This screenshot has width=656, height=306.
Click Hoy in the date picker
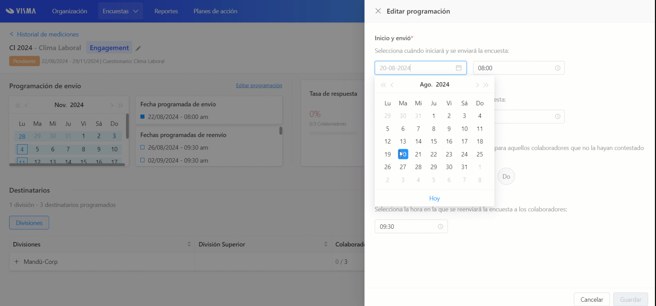pos(434,198)
